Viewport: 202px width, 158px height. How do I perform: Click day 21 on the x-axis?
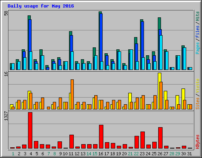pos(130,154)
